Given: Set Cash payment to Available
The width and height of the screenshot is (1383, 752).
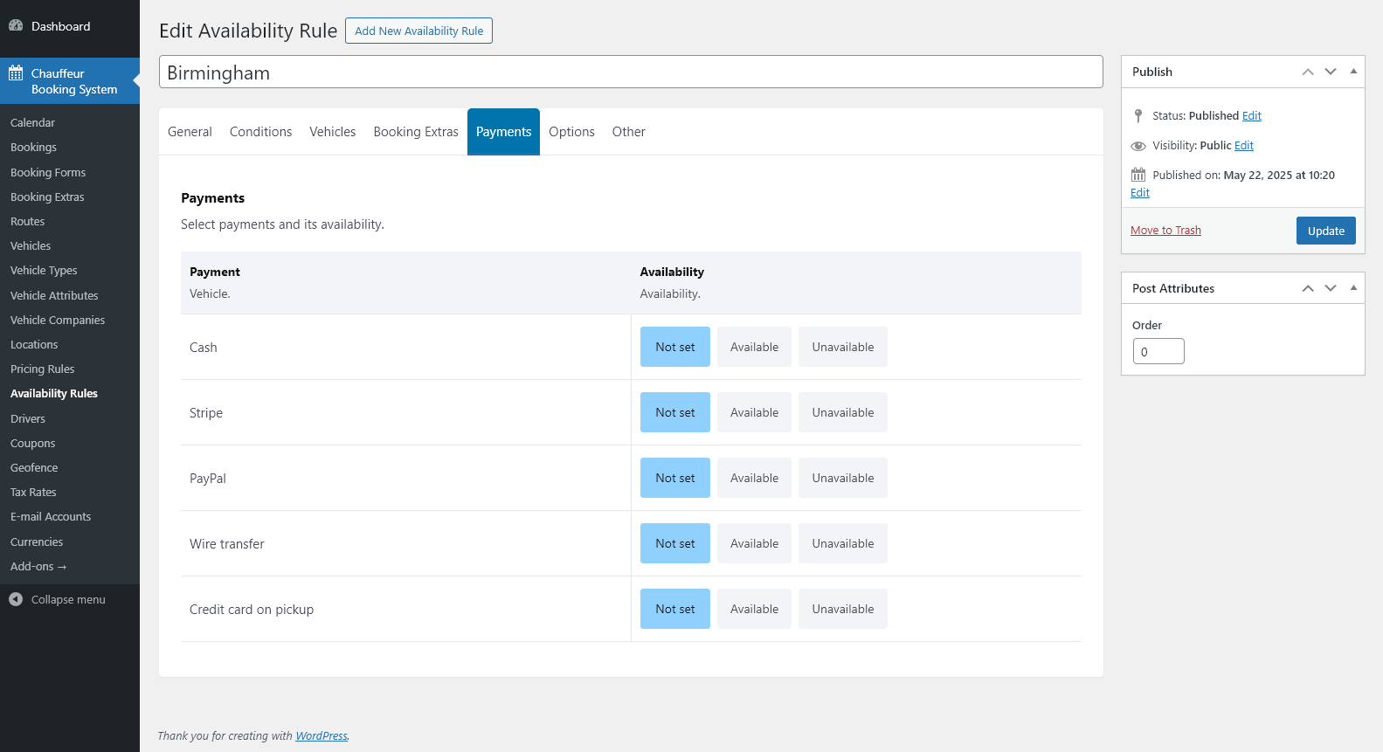Looking at the screenshot, I should click(754, 347).
